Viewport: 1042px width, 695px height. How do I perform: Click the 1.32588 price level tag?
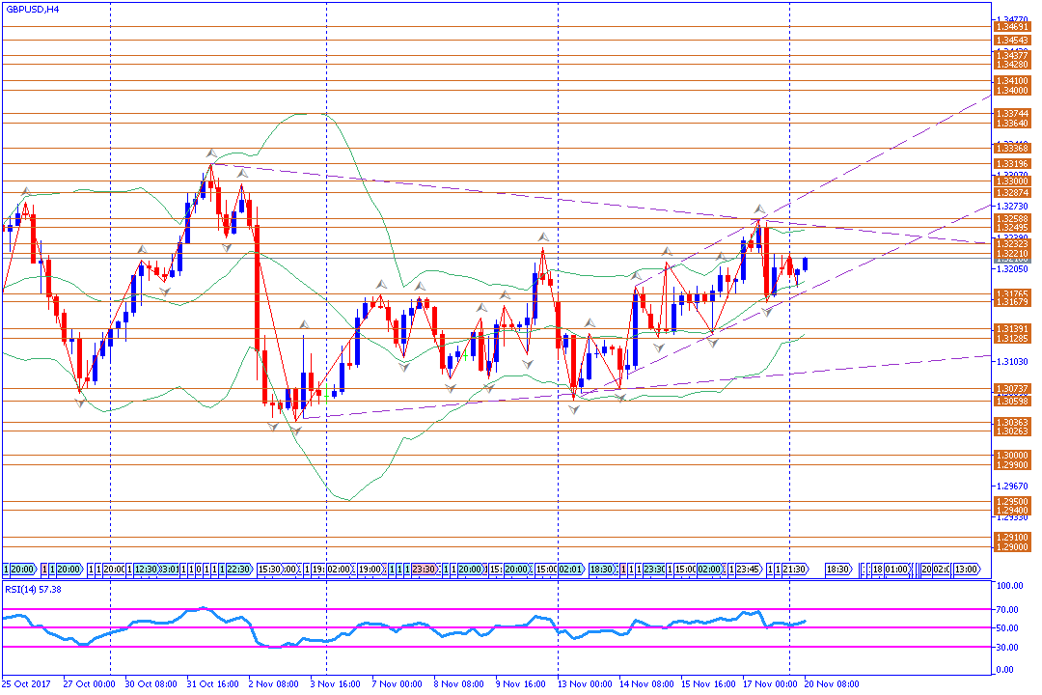(1012, 219)
